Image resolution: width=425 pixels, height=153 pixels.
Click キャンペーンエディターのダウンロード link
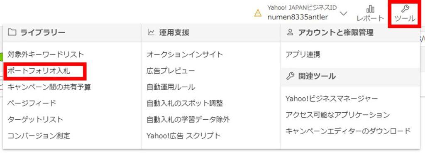click(348, 131)
